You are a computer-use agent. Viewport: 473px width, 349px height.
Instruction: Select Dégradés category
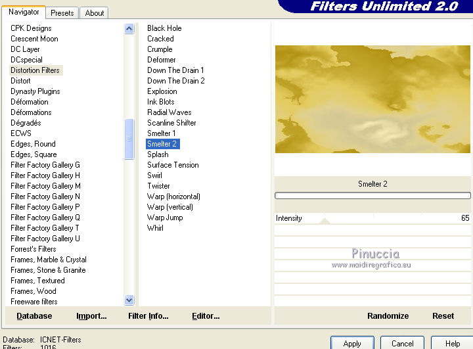[26, 123]
